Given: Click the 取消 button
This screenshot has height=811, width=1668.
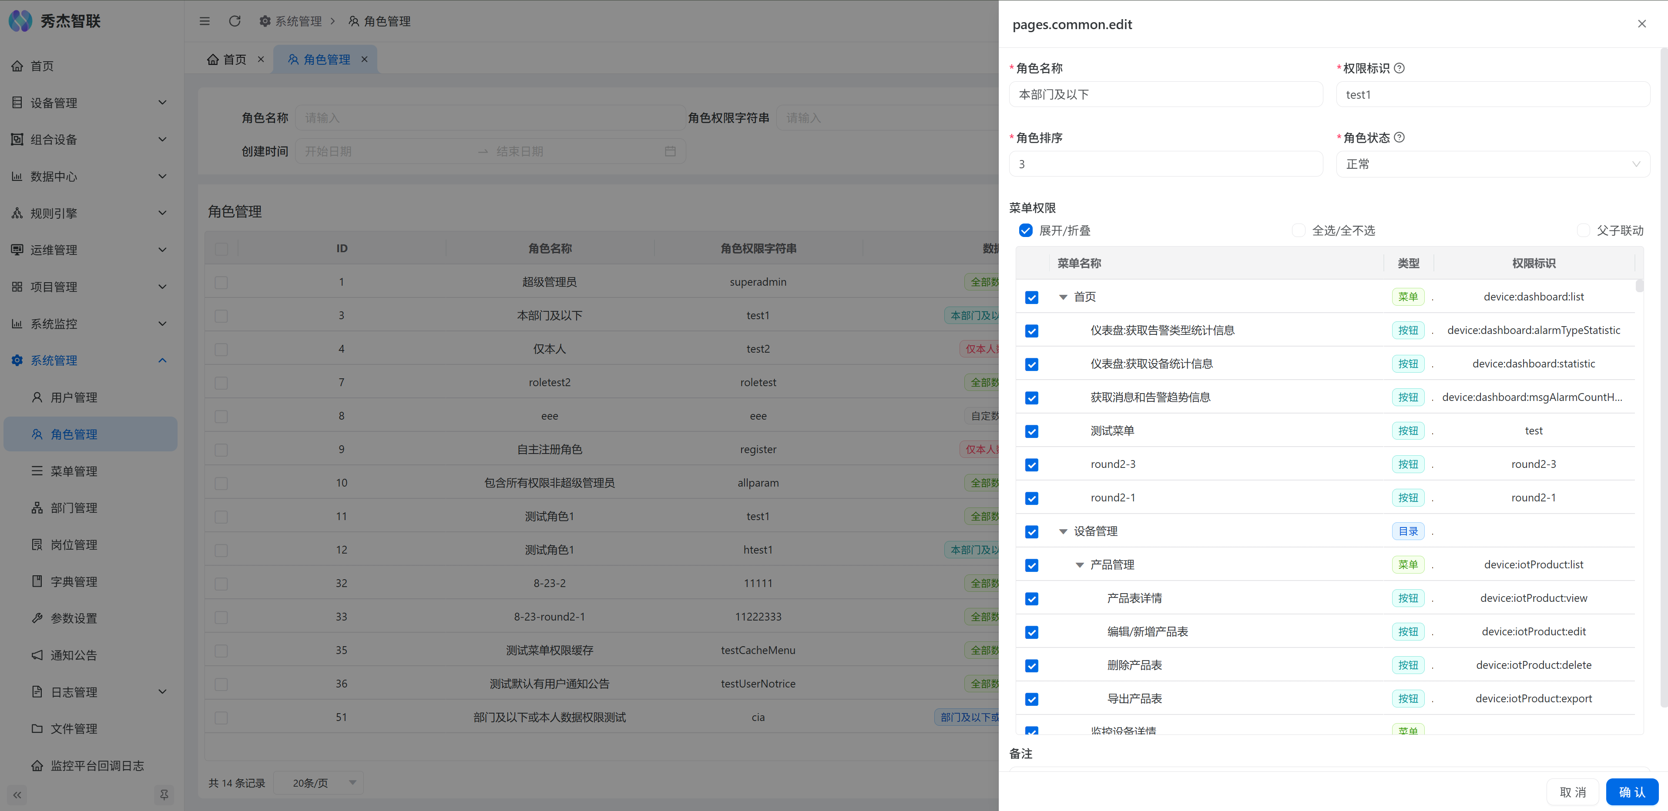Looking at the screenshot, I should [x=1573, y=792].
